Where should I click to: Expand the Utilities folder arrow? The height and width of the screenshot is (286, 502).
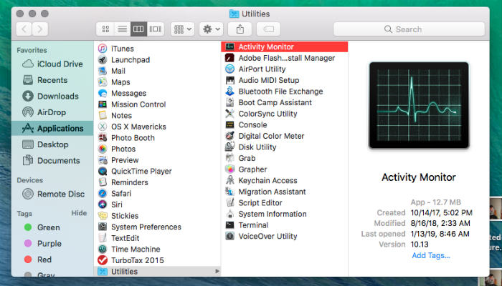pos(217,272)
